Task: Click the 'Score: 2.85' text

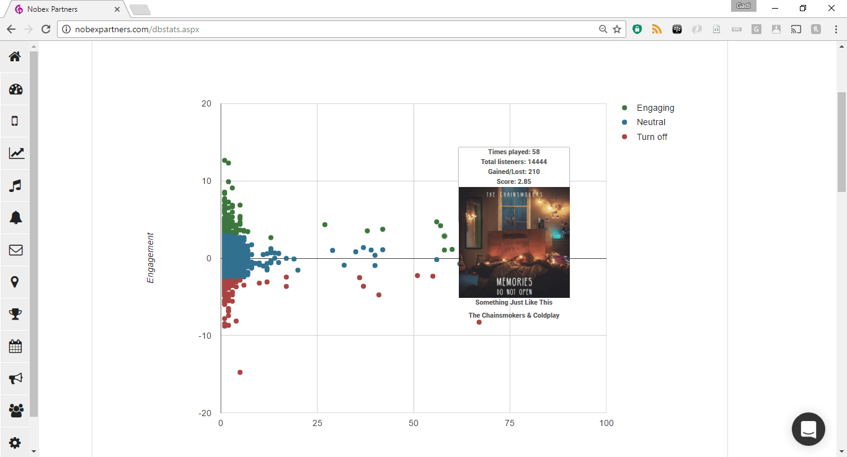Action: pos(514,181)
